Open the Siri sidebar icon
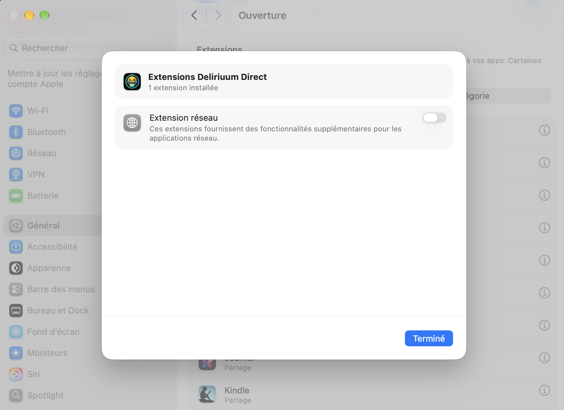This screenshot has height=410, width=564. (x=16, y=374)
